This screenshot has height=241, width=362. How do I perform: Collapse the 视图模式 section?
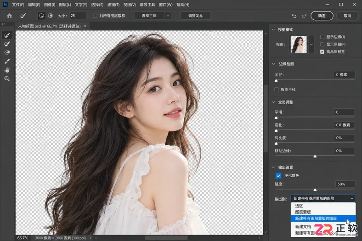274,30
